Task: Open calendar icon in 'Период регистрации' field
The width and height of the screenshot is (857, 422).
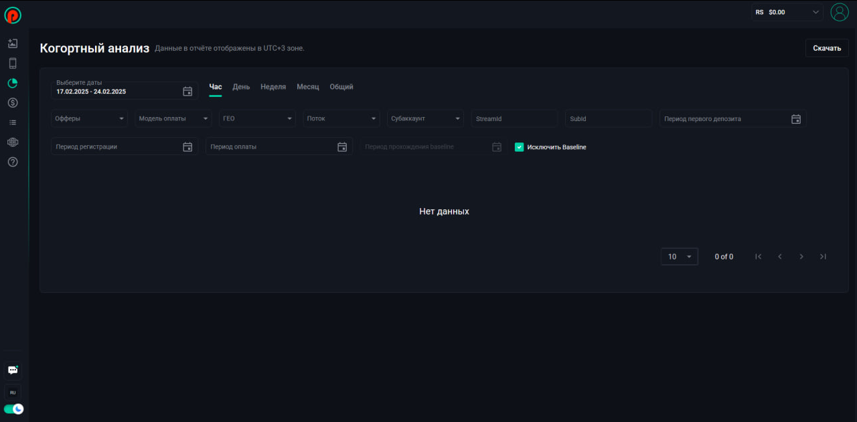Action: [187, 147]
